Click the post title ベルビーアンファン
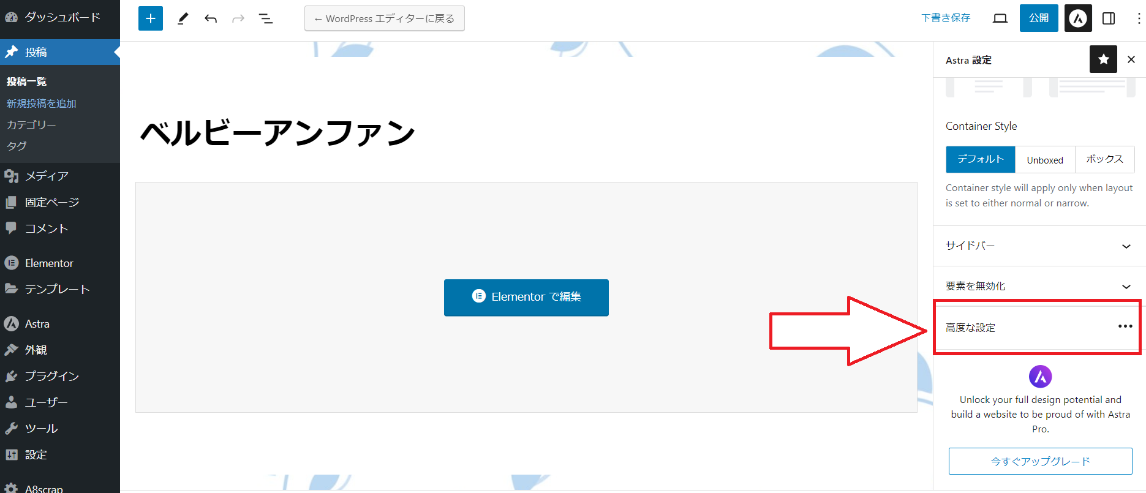 278,132
